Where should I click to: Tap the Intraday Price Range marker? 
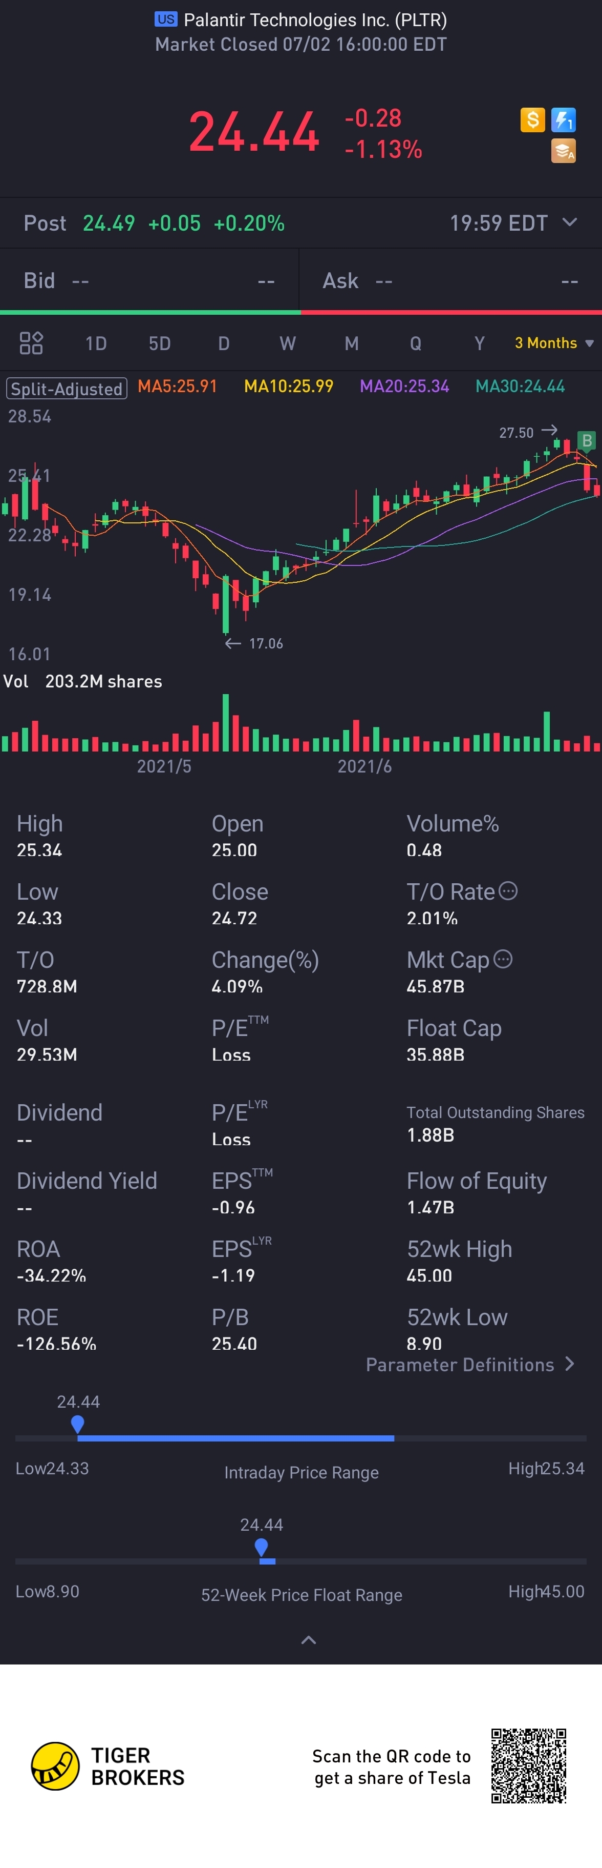coord(77,1424)
